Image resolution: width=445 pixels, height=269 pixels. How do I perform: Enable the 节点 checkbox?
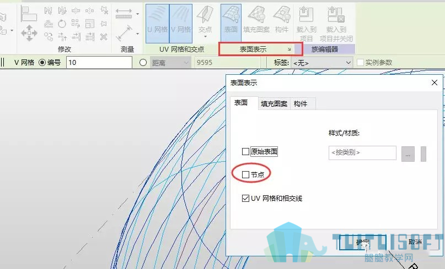point(245,174)
